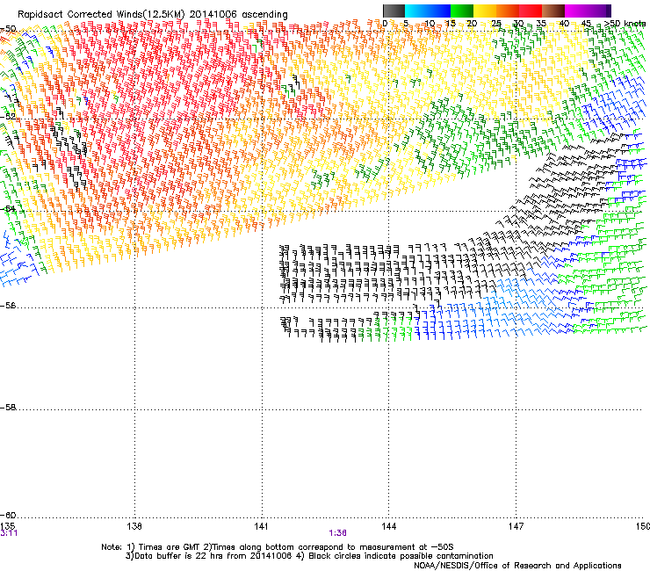650x571 pixels.
Task: Click the -52 latitude axis label
Action: [8, 117]
